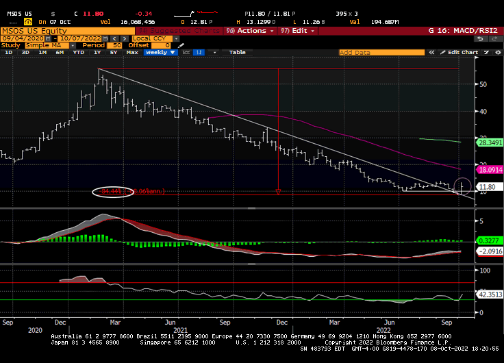
Task: Click the Simple MA study field
Action: tap(47, 45)
